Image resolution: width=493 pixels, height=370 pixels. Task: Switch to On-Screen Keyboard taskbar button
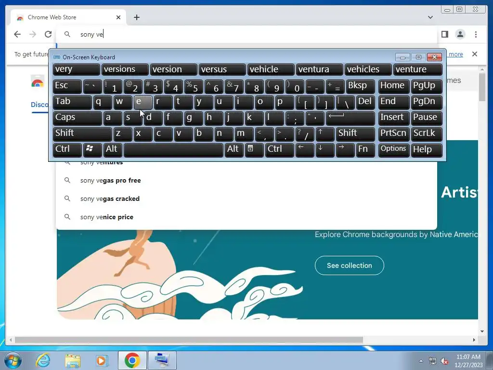(x=162, y=360)
